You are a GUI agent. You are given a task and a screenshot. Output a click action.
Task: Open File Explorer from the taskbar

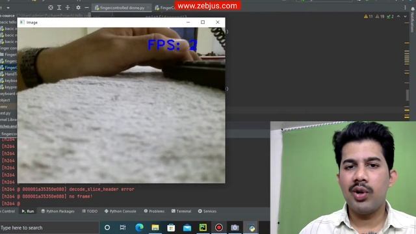(155, 227)
